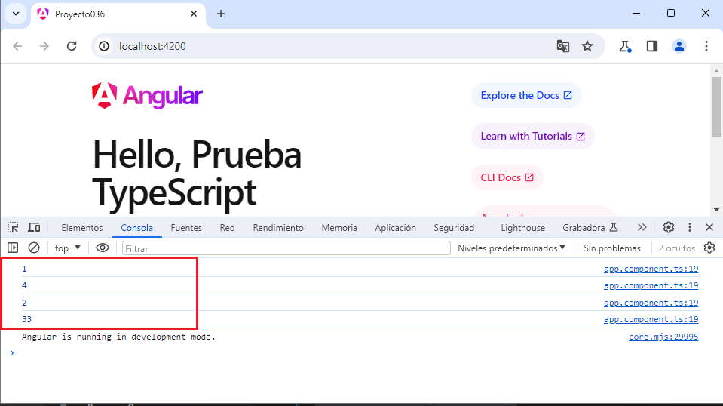Image resolution: width=723 pixels, height=406 pixels.
Task: Open the core.mjs:29995 source link
Action: coord(663,337)
